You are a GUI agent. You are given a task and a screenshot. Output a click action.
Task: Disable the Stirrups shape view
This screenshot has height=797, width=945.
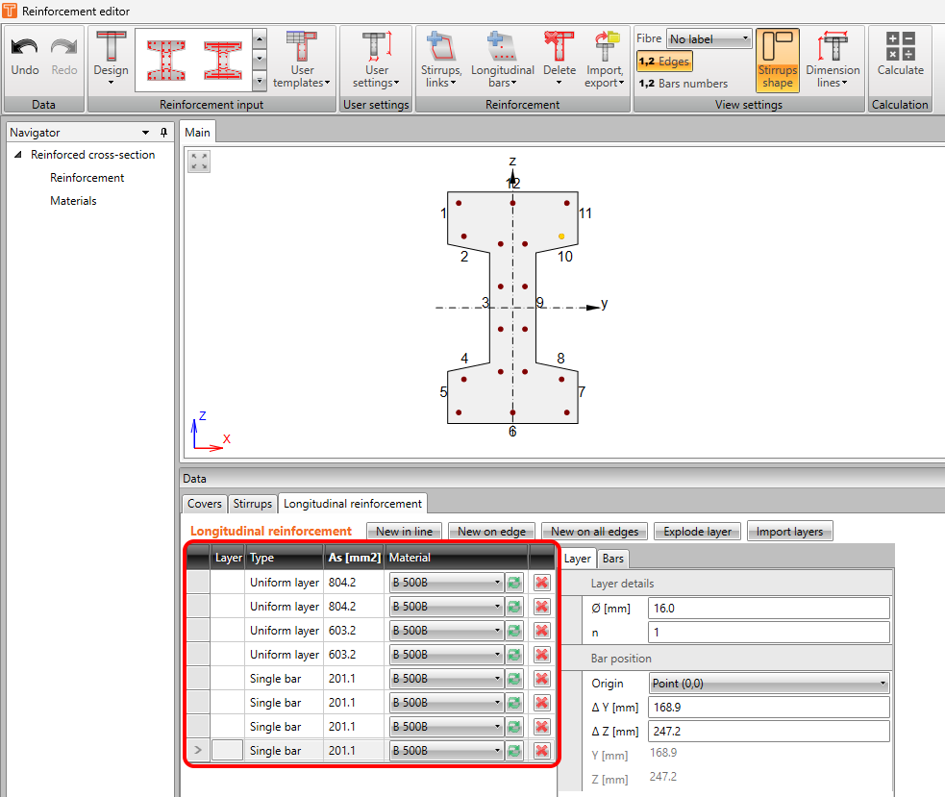click(x=777, y=60)
